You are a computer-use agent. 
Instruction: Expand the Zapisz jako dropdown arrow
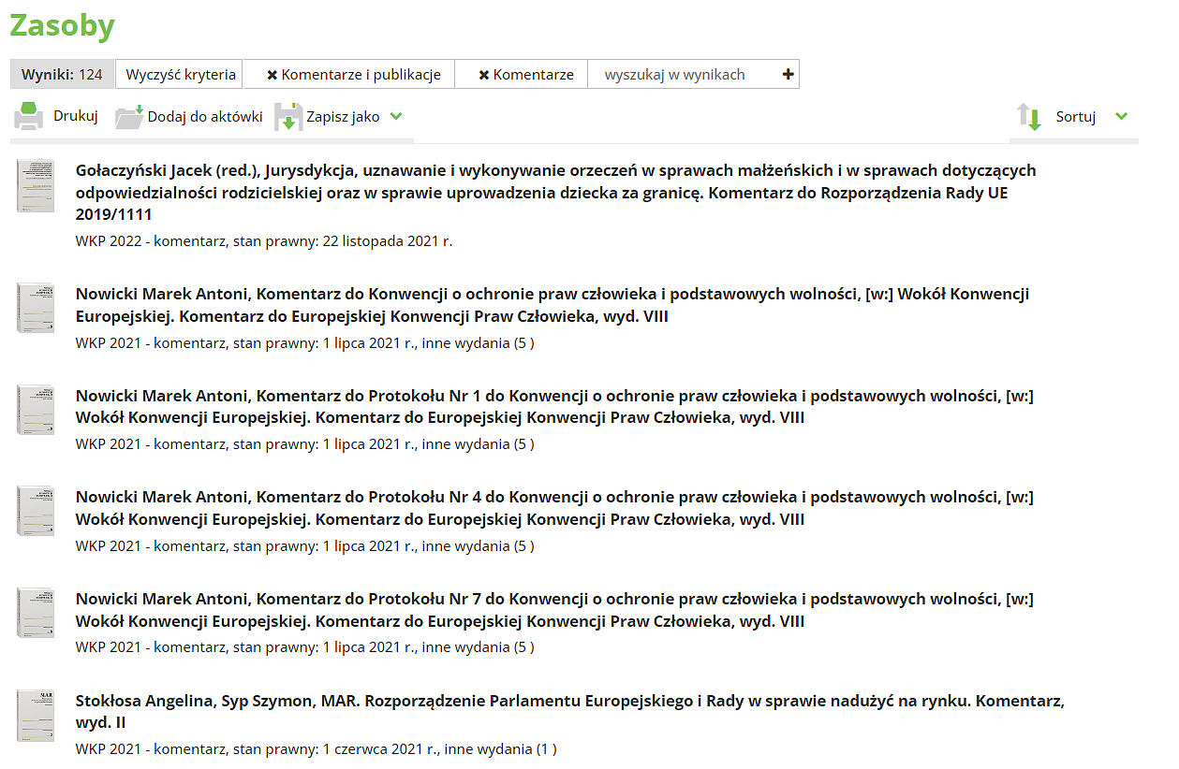point(396,117)
